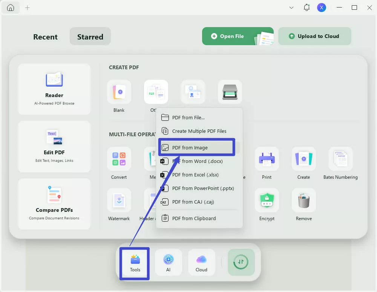Select the Convert tool icon
This screenshot has width=377, height=292.
(x=119, y=158)
